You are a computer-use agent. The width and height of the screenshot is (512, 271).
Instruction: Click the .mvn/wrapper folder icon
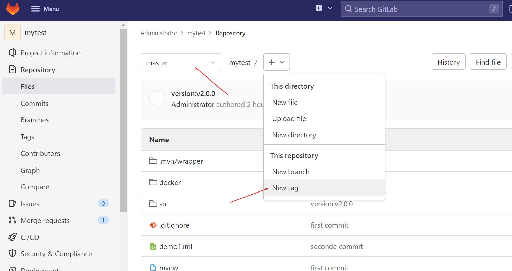(x=153, y=161)
